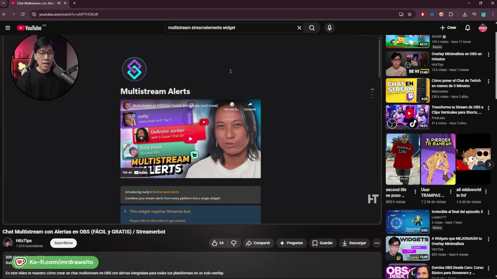Open the Chrome three-dot menu

click(492, 14)
